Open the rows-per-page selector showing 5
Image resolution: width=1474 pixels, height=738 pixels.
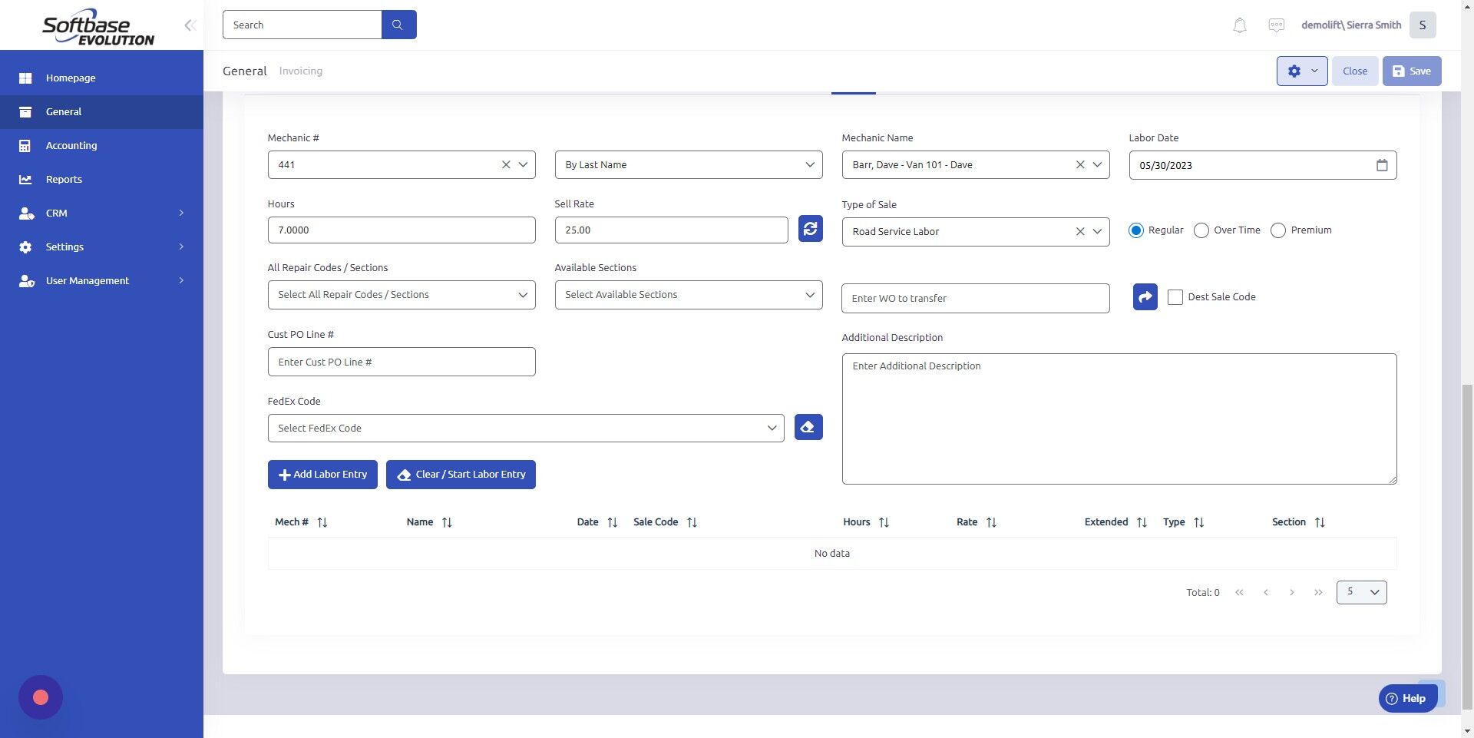1360,591
